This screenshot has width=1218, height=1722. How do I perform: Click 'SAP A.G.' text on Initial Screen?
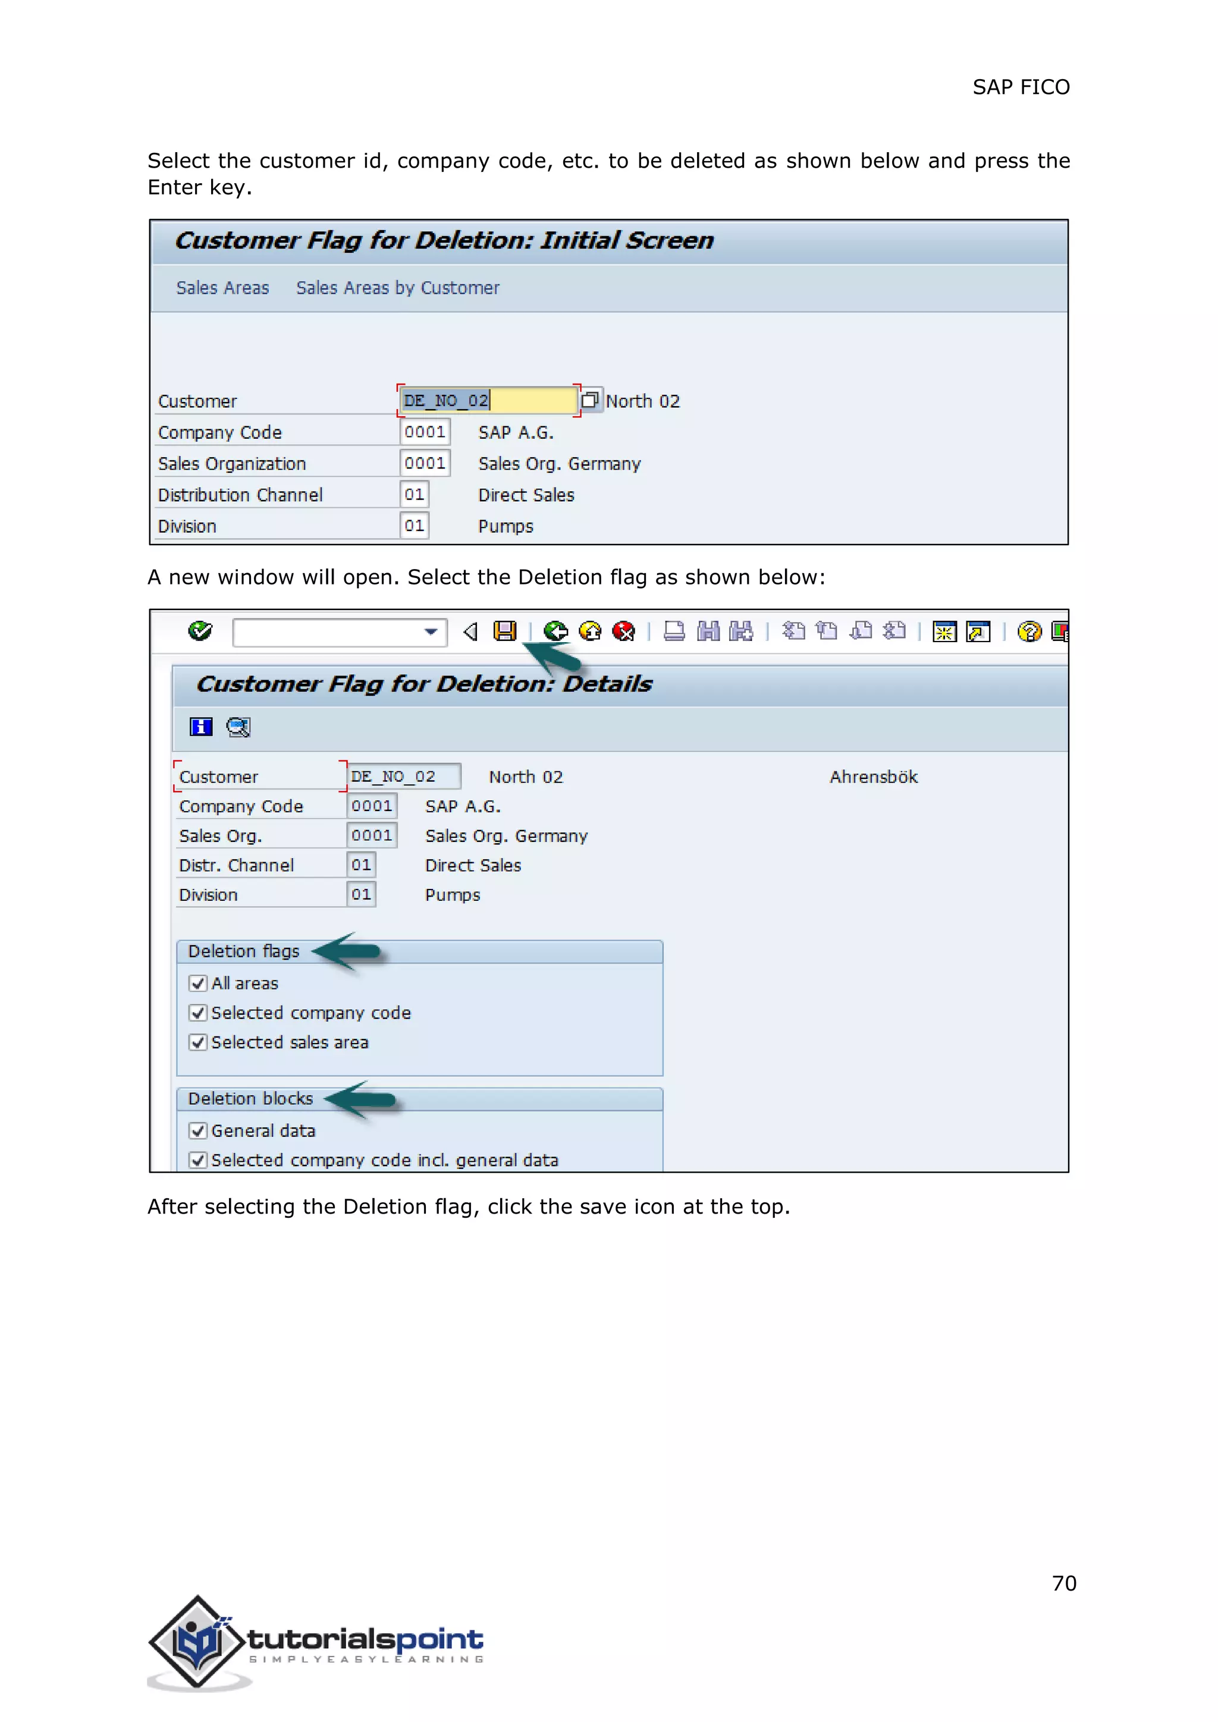pyautogui.click(x=516, y=433)
